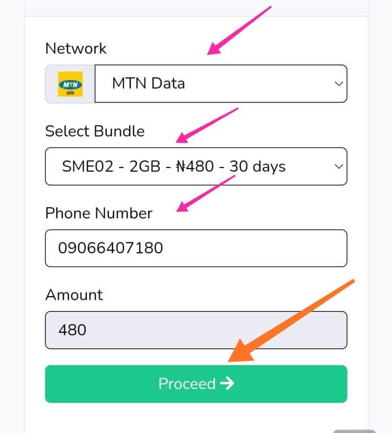This screenshot has width=392, height=433.
Task: Click the Amount label above the price box
Action: (74, 295)
